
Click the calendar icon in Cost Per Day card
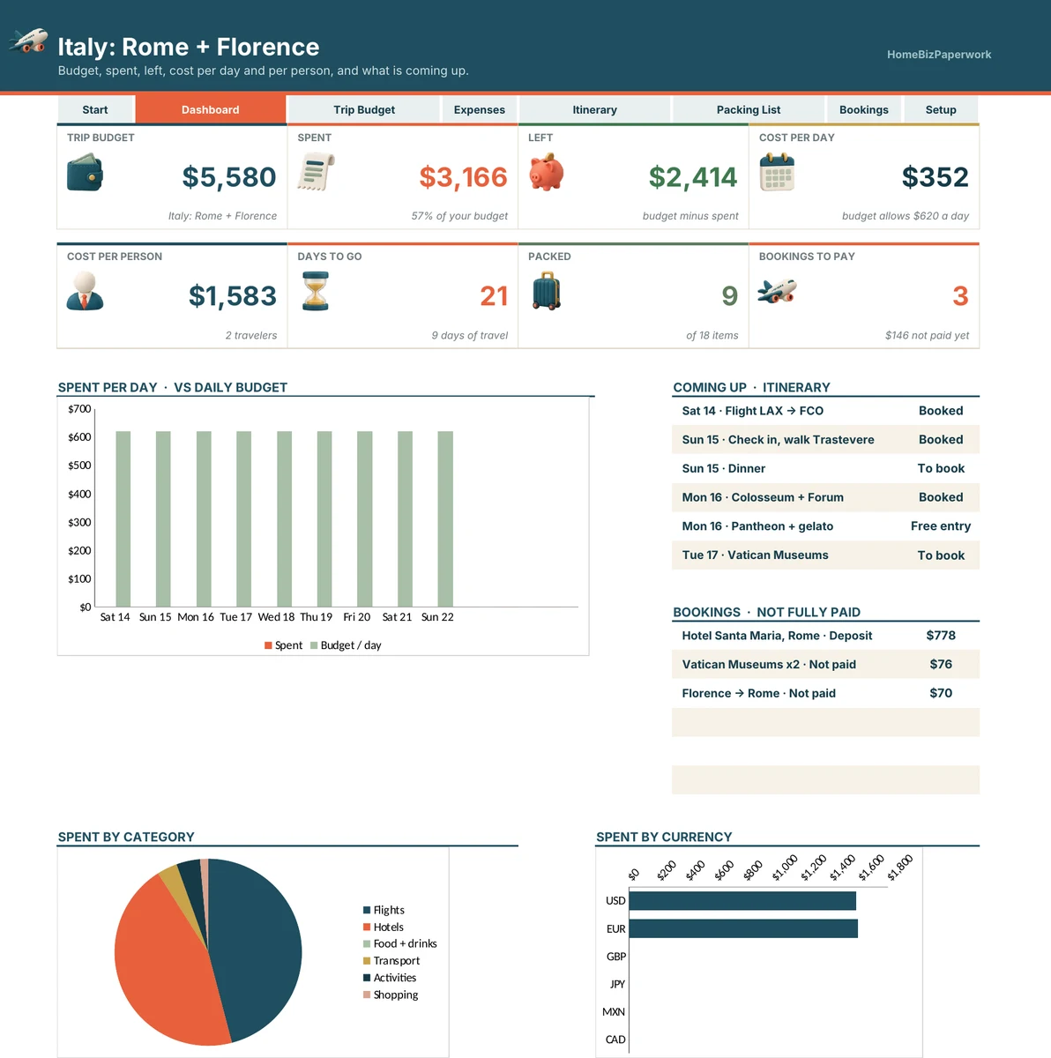tap(777, 172)
